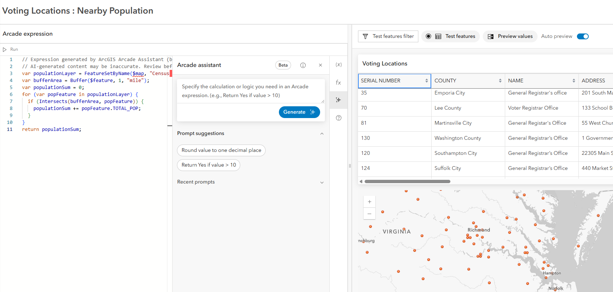
Task: Sort the COUNTY column
Action: point(500,81)
